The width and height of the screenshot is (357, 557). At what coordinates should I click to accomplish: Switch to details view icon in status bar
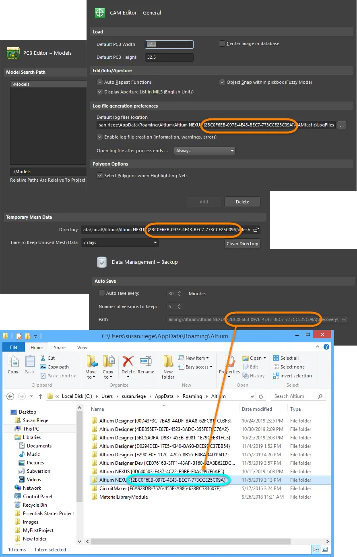(x=316, y=550)
